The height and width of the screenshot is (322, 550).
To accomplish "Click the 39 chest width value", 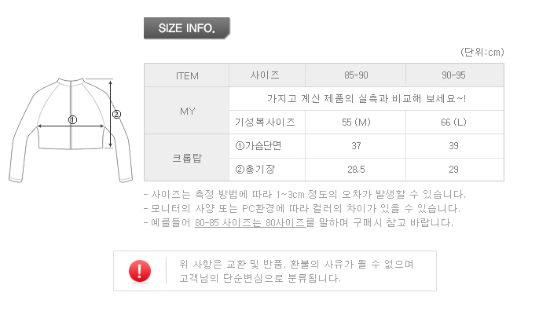I will click(x=455, y=146).
